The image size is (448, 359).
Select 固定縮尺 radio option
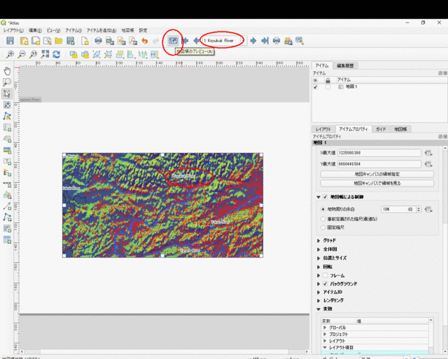323,228
